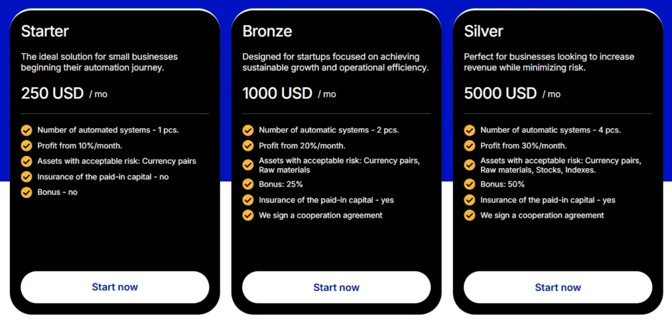Select the Starter plan heading
The image size is (672, 322).
tap(45, 31)
